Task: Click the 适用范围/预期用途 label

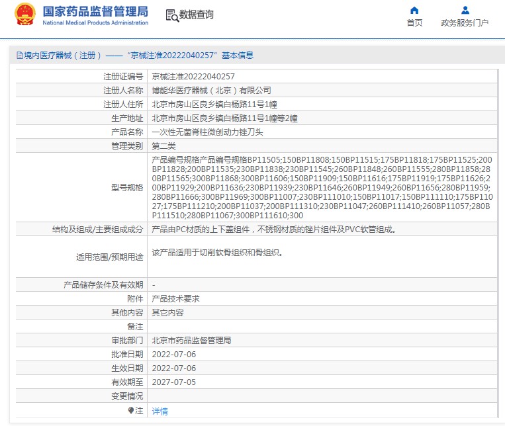Action: click(x=109, y=257)
